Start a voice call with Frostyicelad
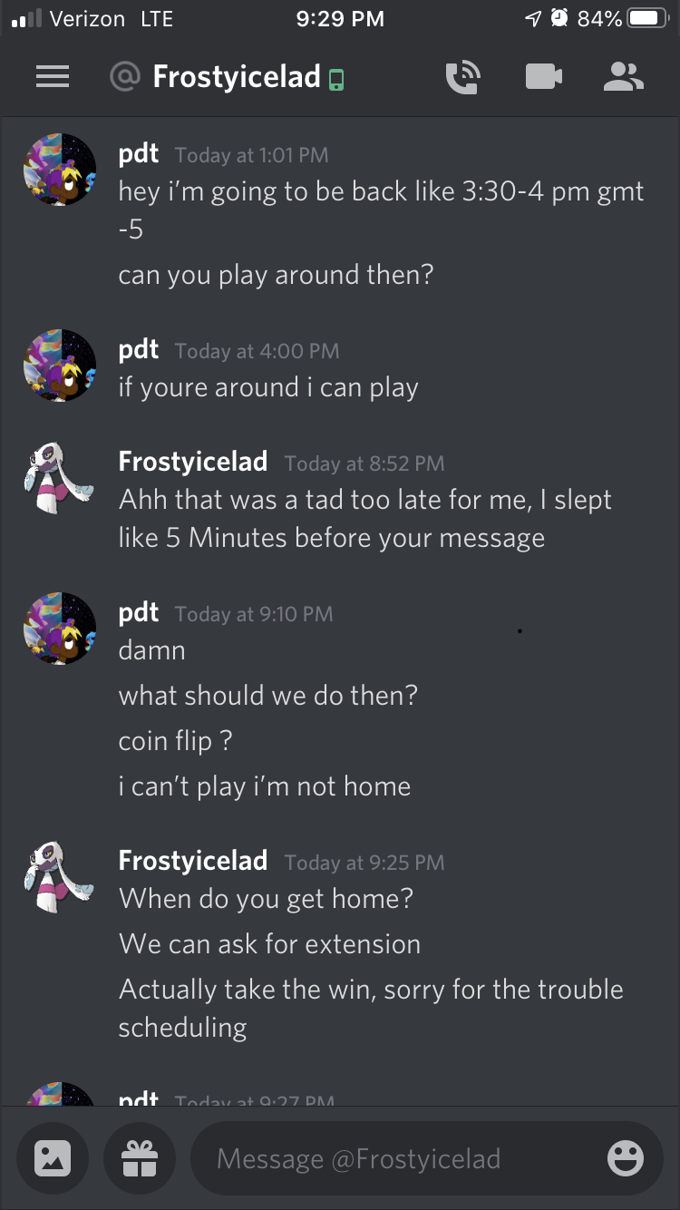This screenshot has width=680, height=1210. pyautogui.click(x=461, y=77)
